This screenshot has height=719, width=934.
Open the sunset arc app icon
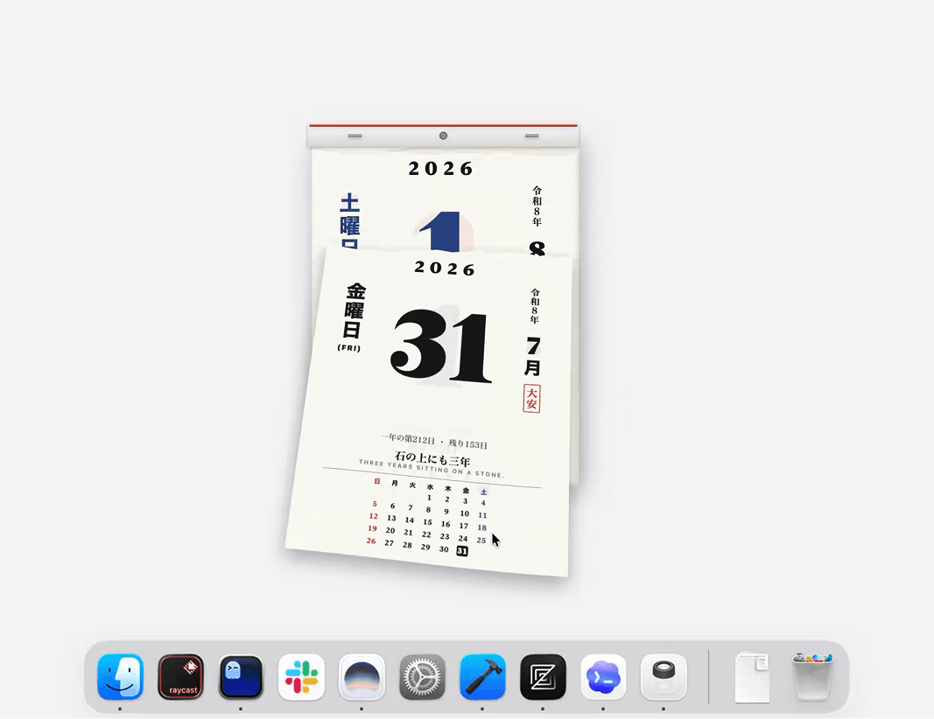click(362, 677)
